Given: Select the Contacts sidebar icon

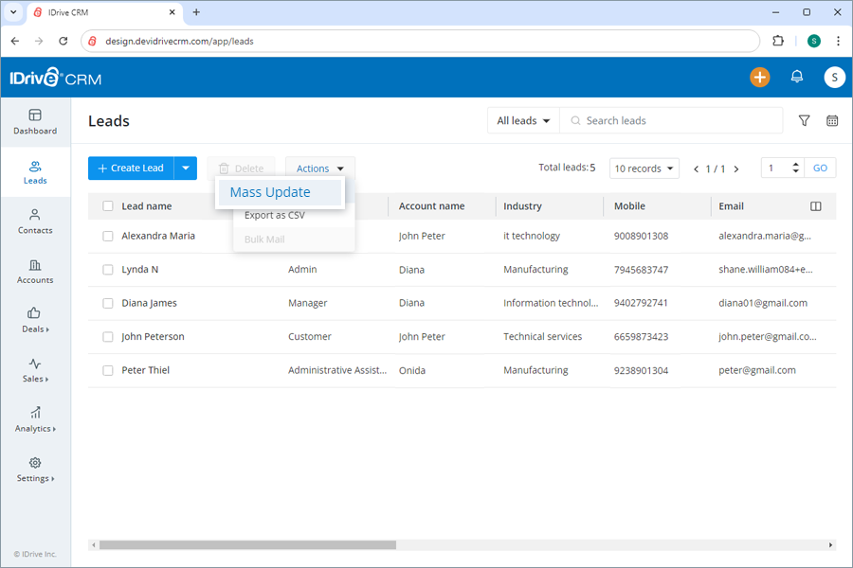Looking at the screenshot, I should pyautogui.click(x=34, y=222).
